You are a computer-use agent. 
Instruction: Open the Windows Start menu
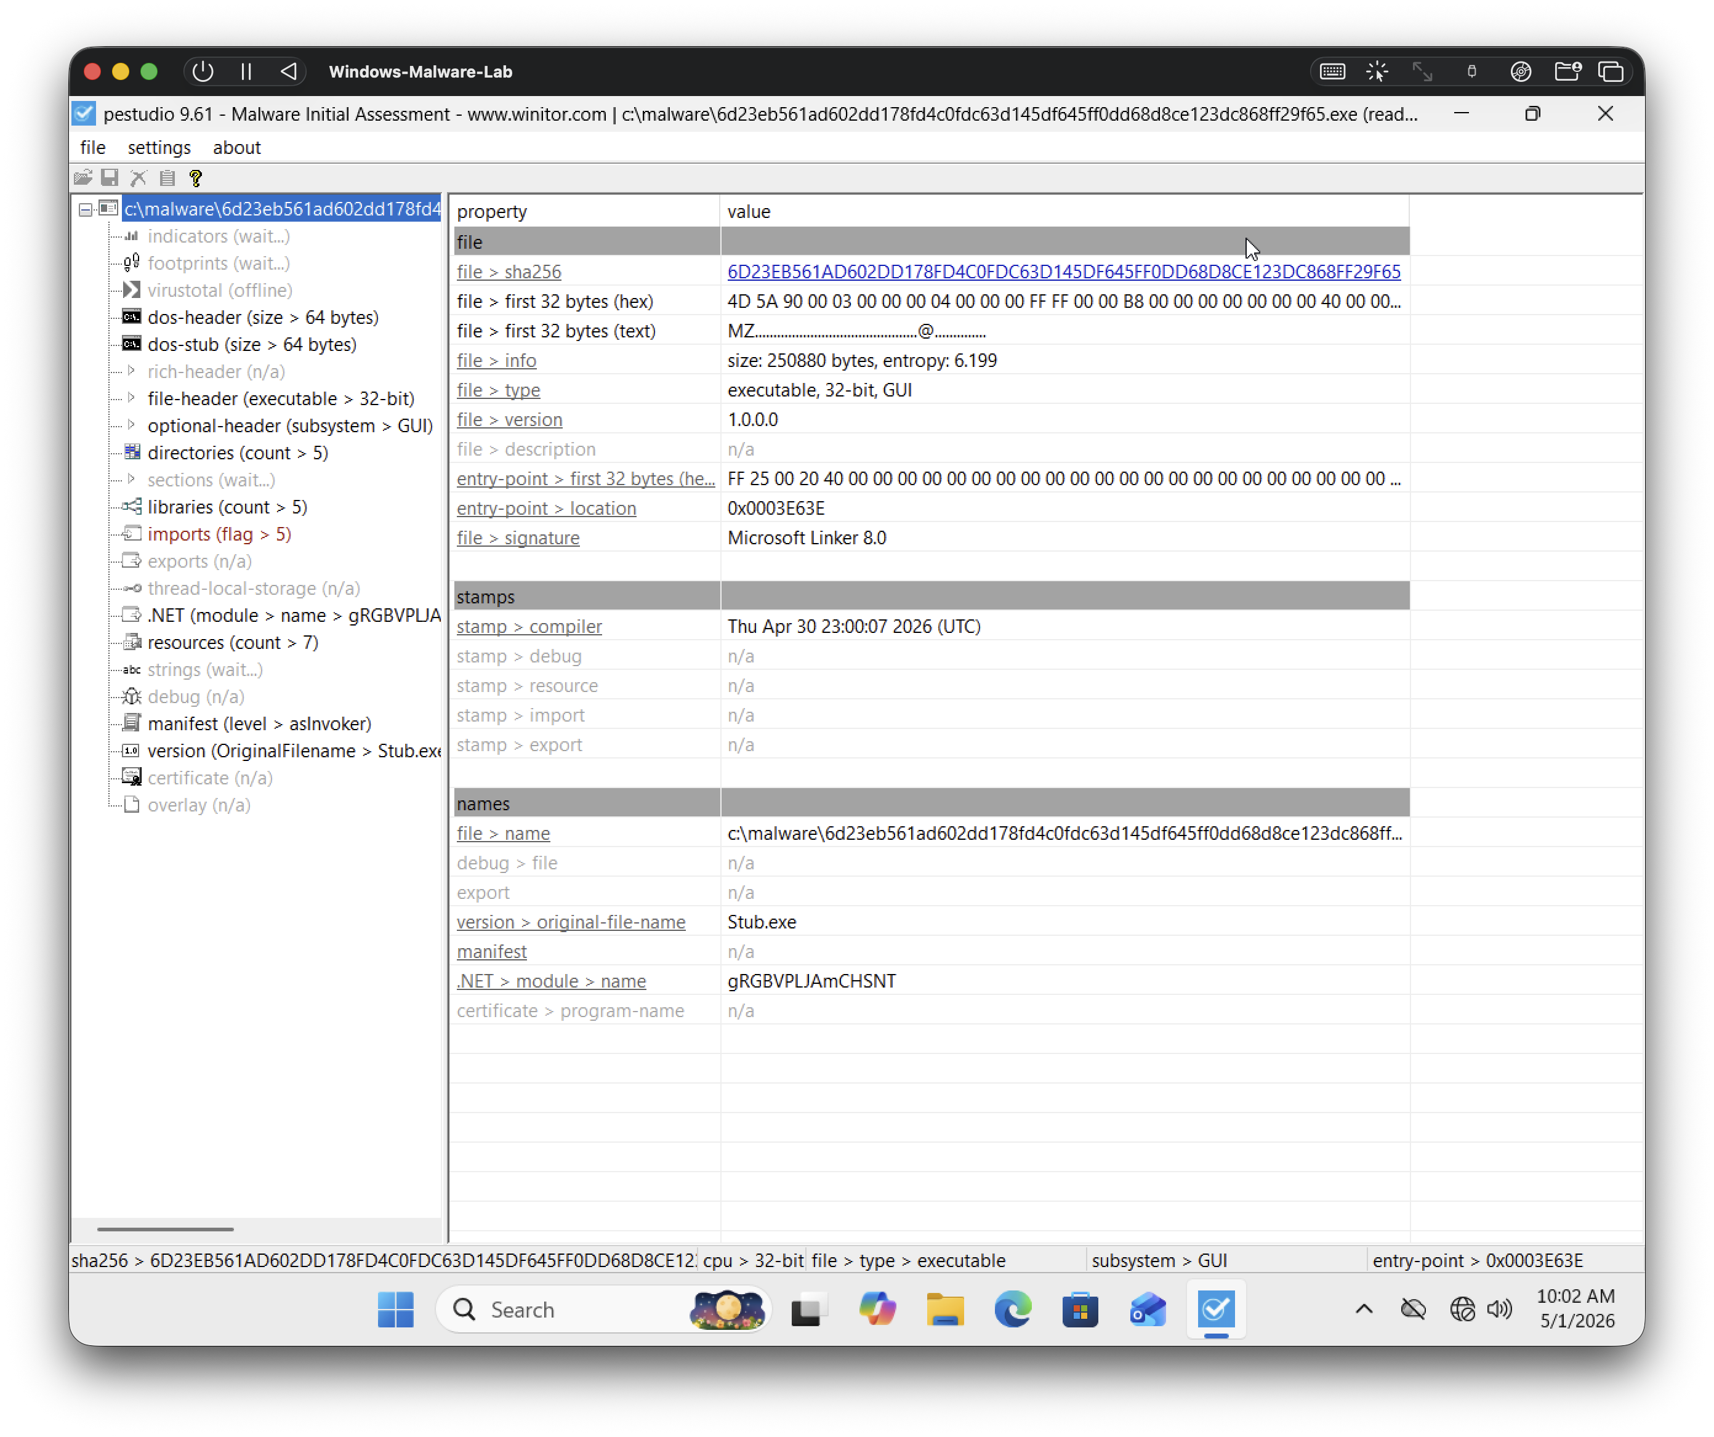396,1310
